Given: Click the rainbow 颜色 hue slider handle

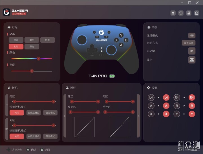Looking at the screenshot, I should (x=38, y=59).
